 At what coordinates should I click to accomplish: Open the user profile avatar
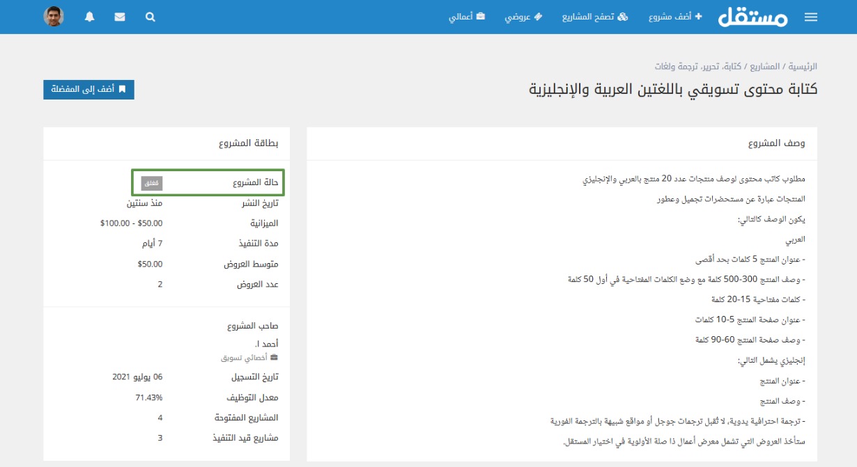point(54,17)
